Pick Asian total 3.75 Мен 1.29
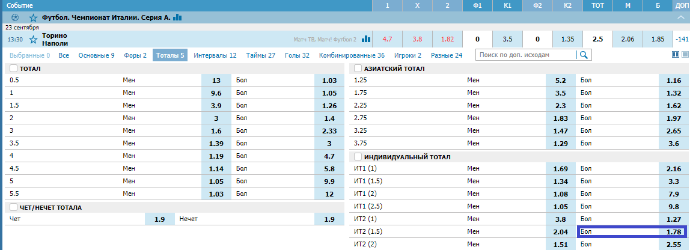 click(561, 144)
